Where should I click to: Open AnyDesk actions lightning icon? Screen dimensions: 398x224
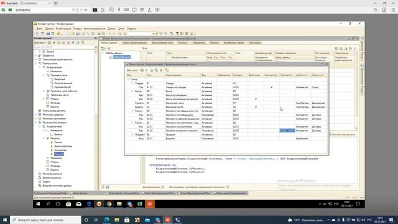pos(119,10)
